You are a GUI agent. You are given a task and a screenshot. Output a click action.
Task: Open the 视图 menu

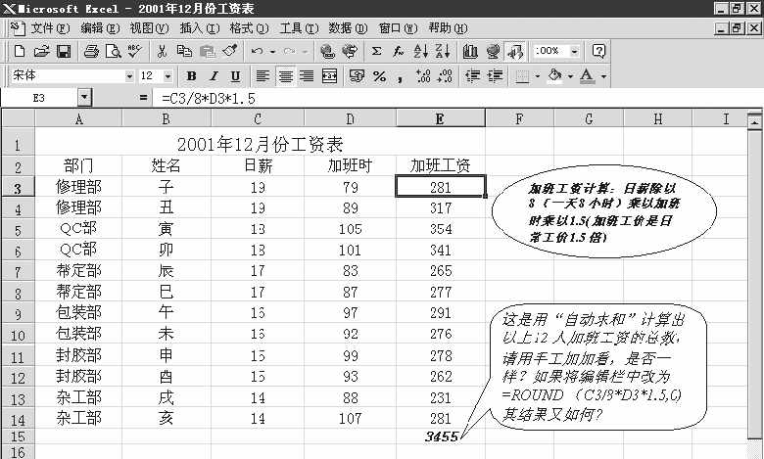pos(149,28)
